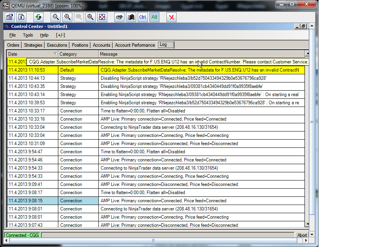This screenshot has width=392, height=247.
Task: Outer window scrollbar down arrow
Action: pos(312,235)
